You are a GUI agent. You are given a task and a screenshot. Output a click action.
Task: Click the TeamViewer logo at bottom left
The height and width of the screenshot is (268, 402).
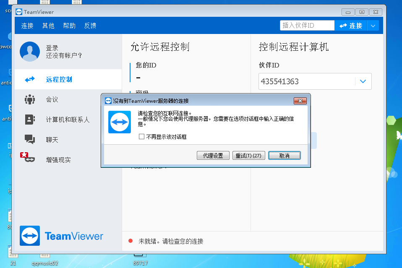tap(30, 236)
